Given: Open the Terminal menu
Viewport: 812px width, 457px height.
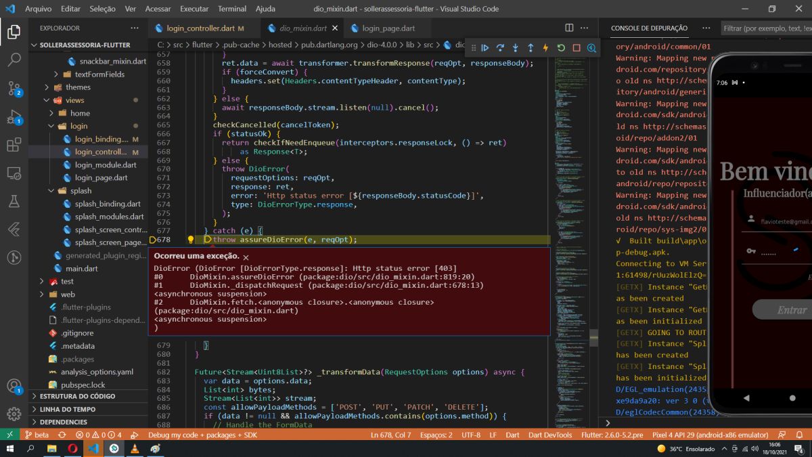Looking at the screenshot, I should (231, 9).
